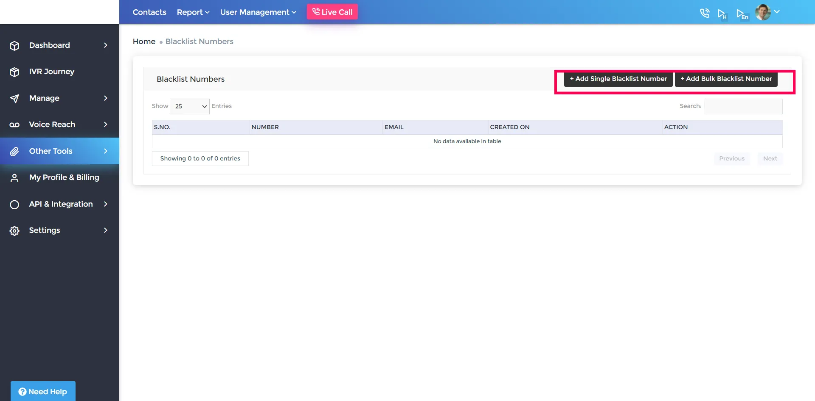815x401 pixels.
Task: Expand the Voice Reach submenu chevron
Action: pos(106,124)
